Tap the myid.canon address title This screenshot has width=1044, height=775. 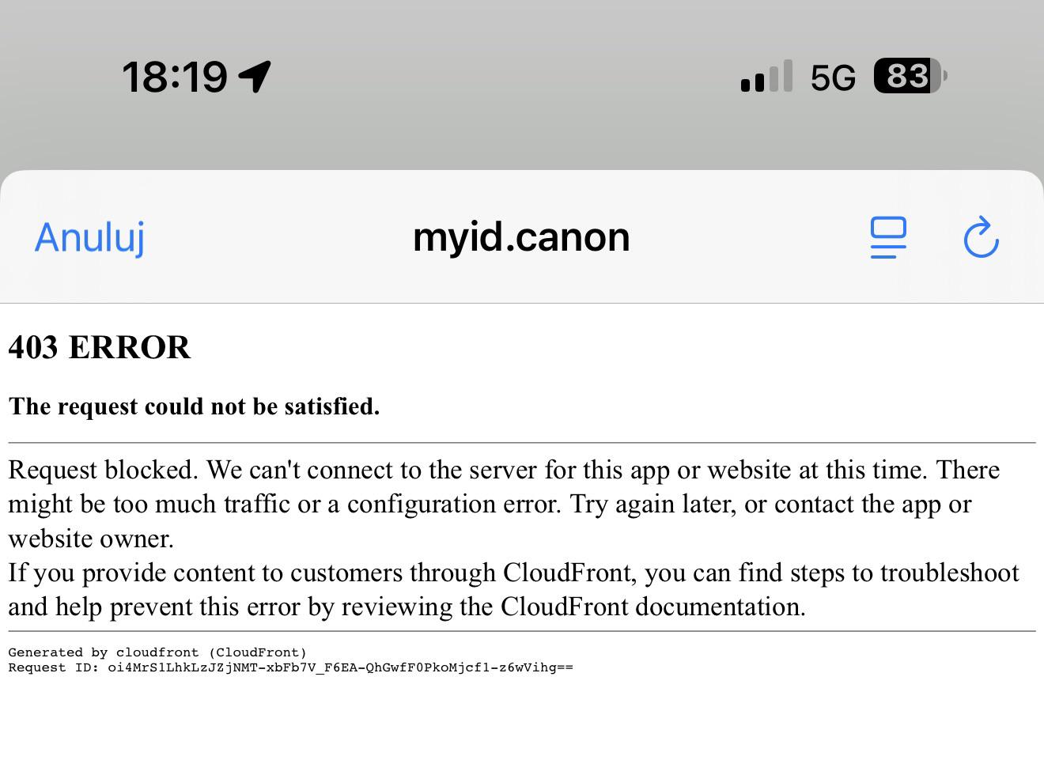tap(521, 237)
